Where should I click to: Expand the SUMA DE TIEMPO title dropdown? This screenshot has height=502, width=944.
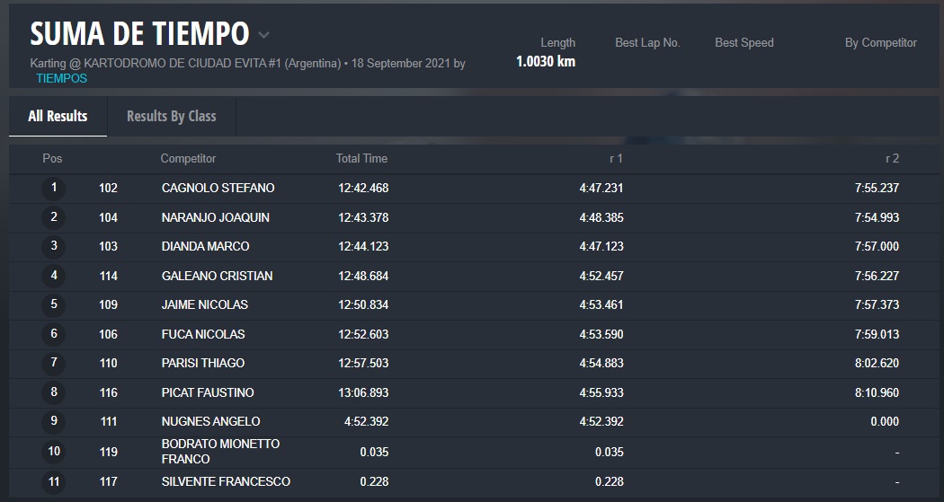point(263,35)
